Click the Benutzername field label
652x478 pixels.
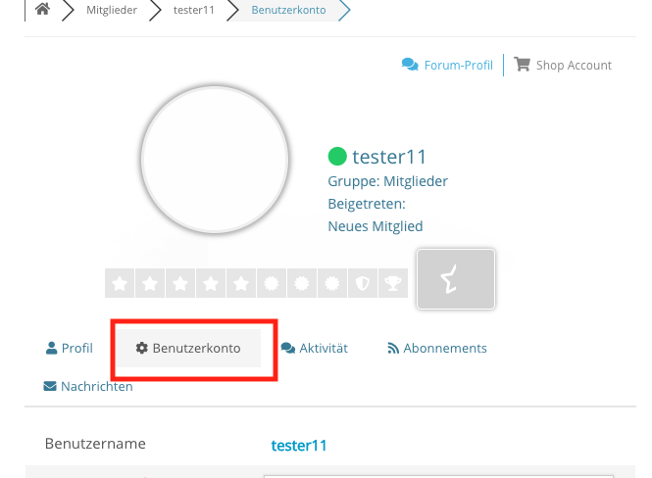tap(95, 444)
